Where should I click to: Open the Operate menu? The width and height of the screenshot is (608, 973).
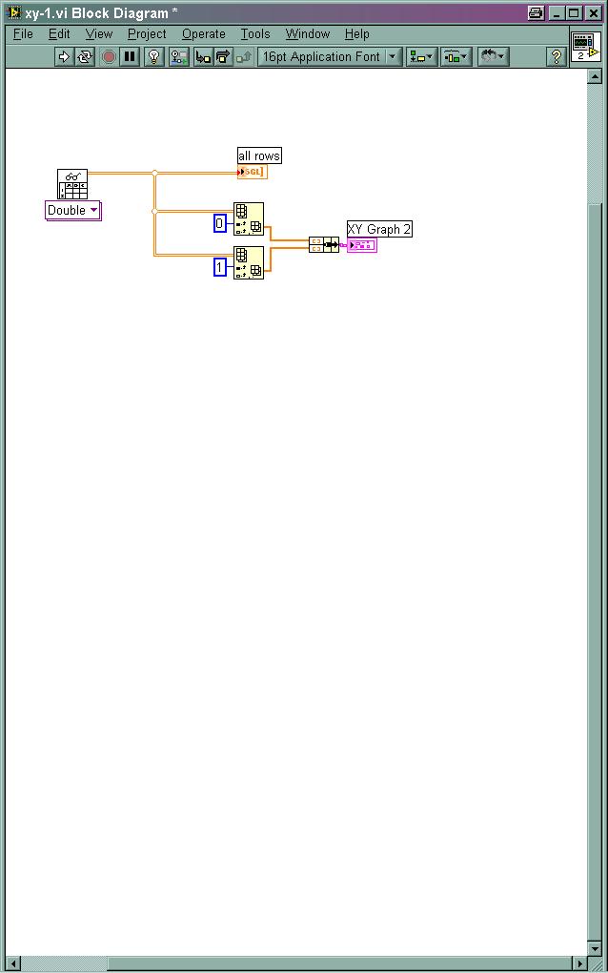coord(203,34)
